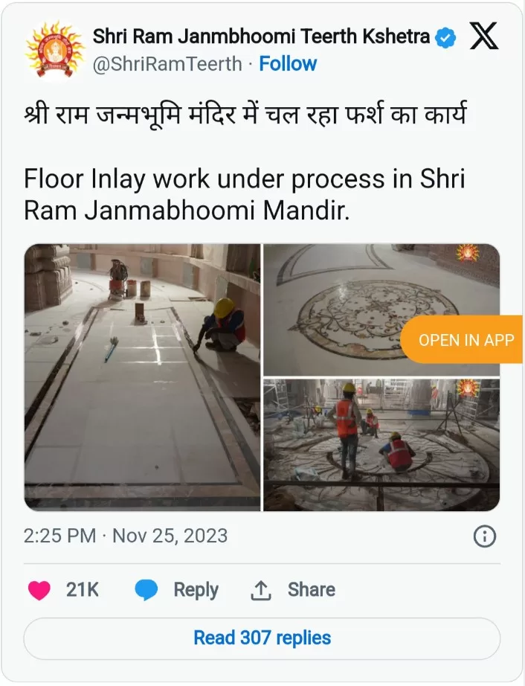Click the Reply label
Viewport: 525px width, 686px height.
[196, 590]
